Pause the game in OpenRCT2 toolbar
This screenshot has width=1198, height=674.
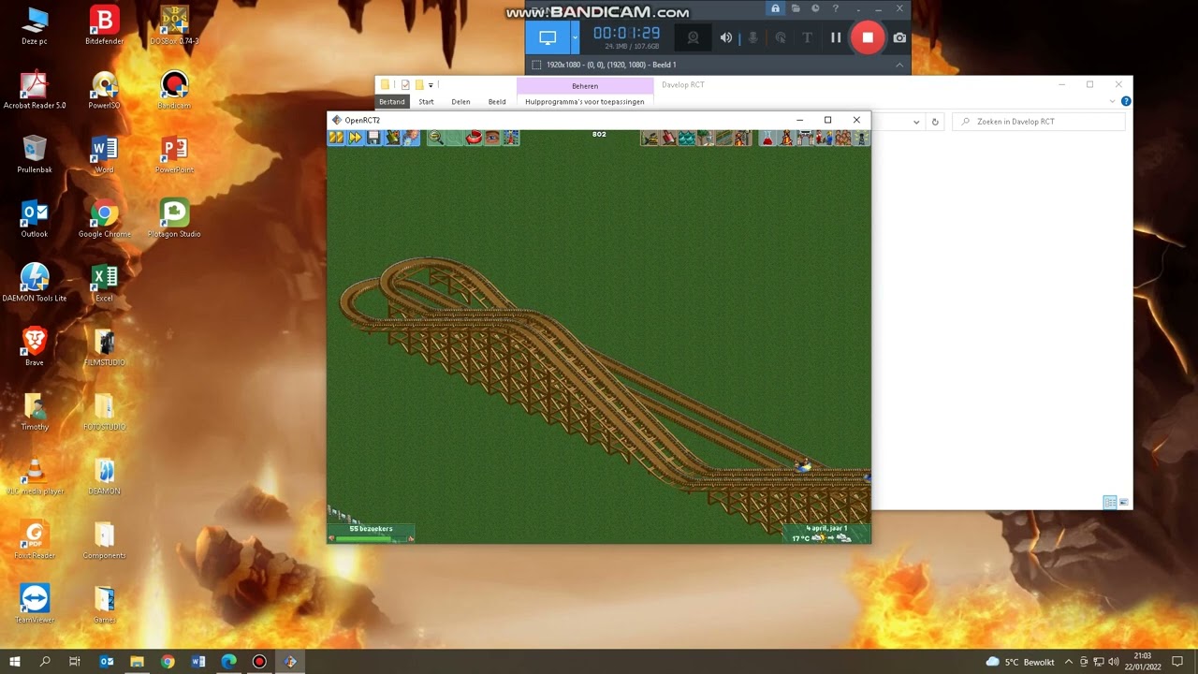[x=336, y=138]
